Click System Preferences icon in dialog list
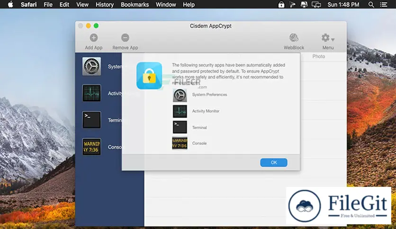 point(180,95)
